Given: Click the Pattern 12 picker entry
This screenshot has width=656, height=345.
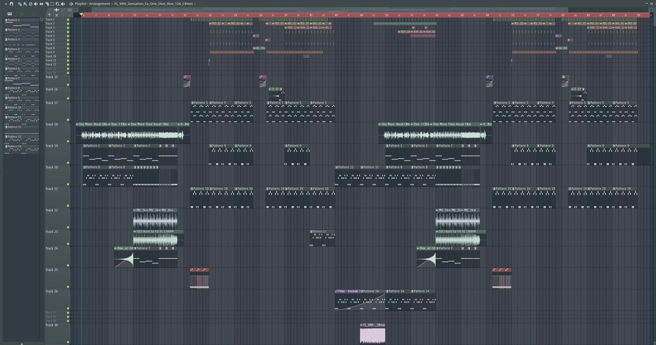Looking at the screenshot, I should pyautogui.click(x=22, y=130).
